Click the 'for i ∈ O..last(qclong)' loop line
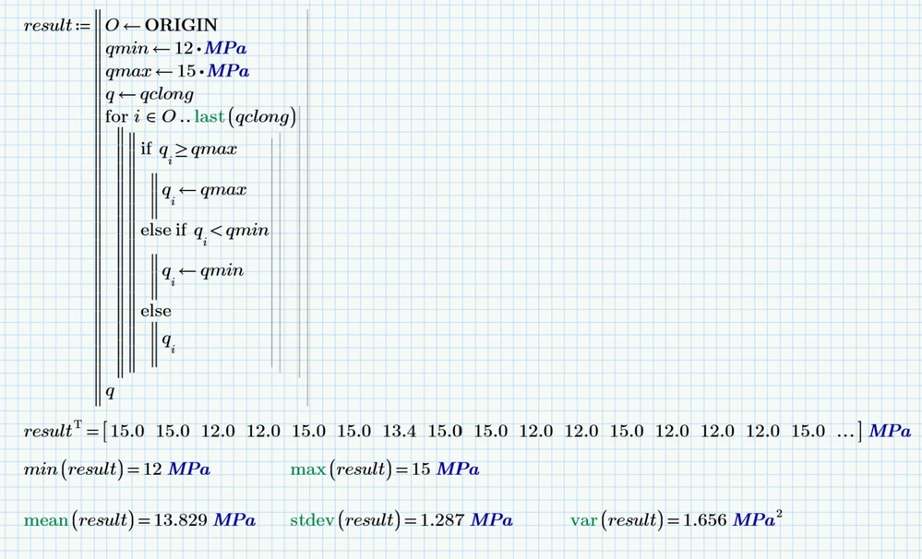922x559 pixels. pos(200,117)
